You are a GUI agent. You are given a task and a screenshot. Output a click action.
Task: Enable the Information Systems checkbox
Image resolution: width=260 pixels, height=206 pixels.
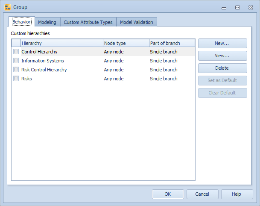pyautogui.click(x=16, y=61)
